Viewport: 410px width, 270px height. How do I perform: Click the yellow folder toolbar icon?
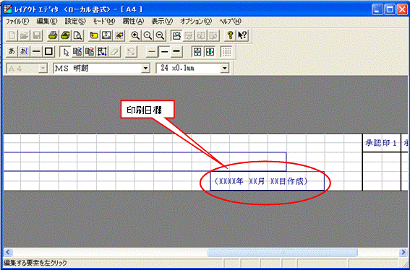coord(94,35)
